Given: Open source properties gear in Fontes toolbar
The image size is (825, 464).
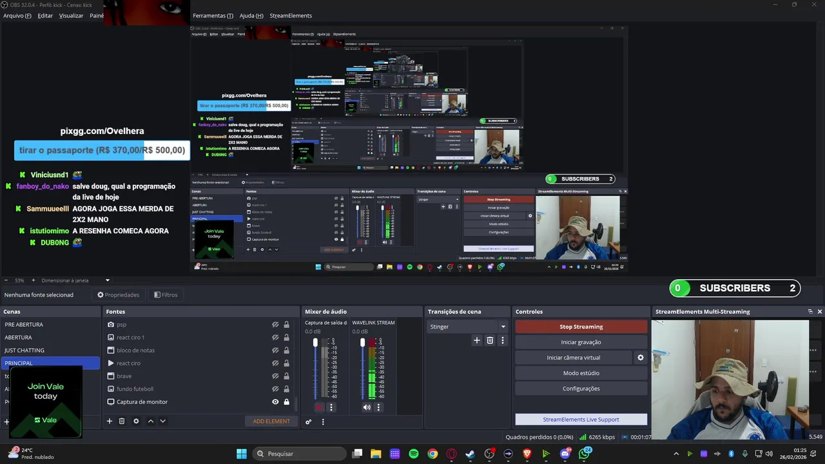Looking at the screenshot, I should (x=136, y=421).
